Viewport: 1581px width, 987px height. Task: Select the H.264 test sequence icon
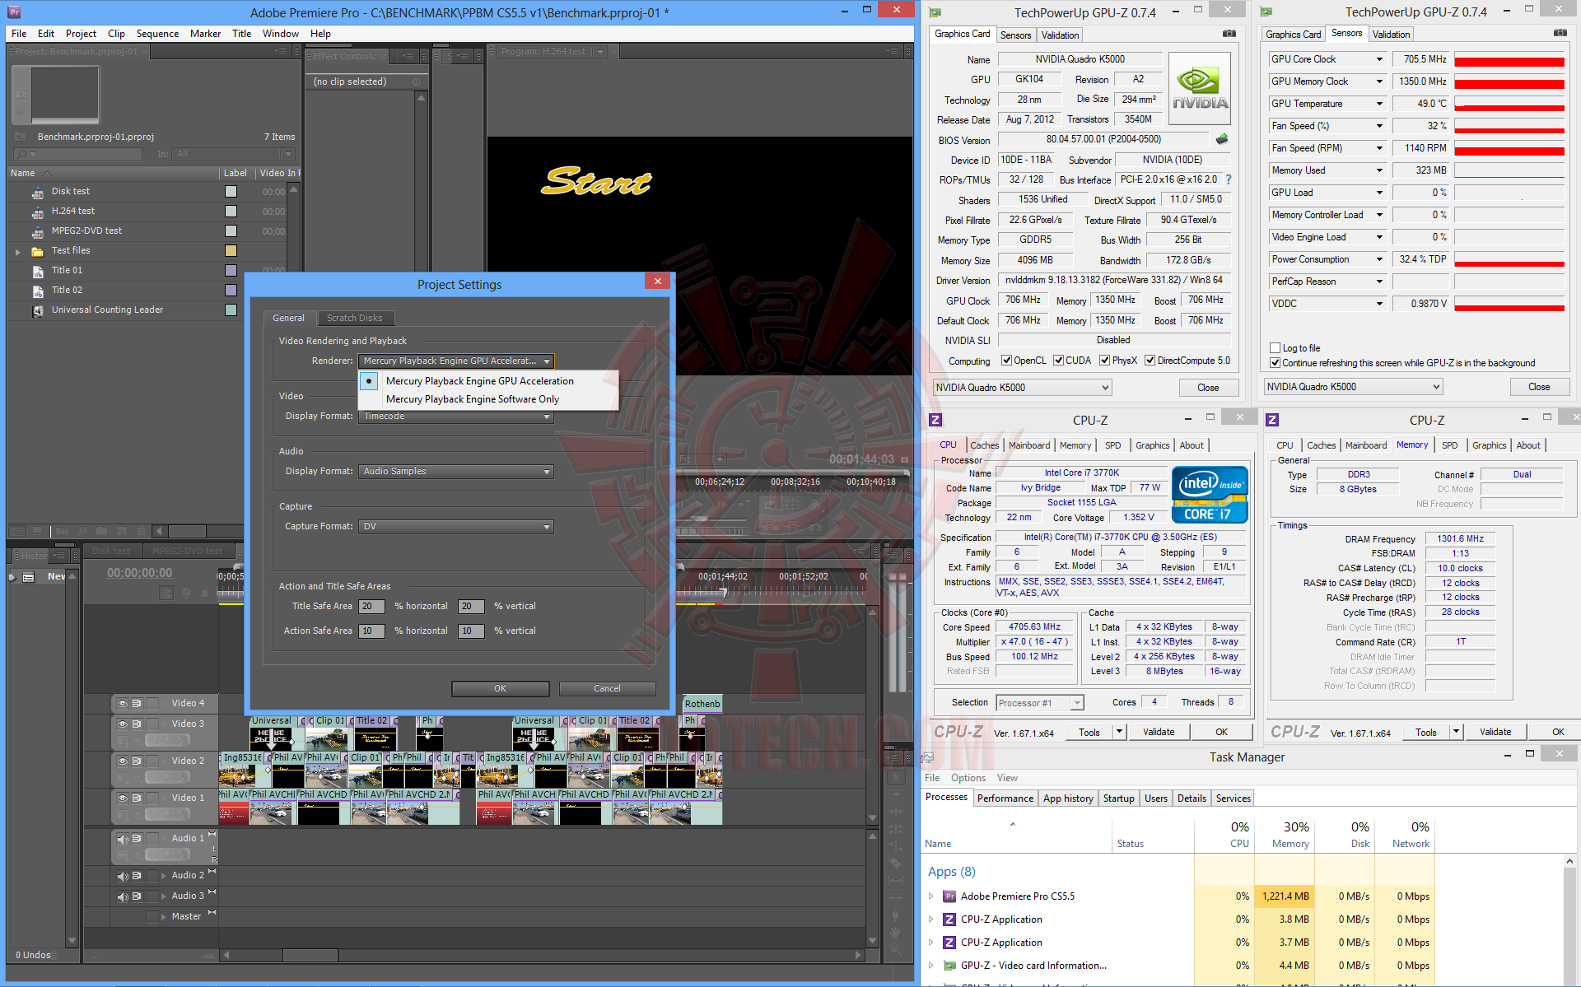coord(38,212)
